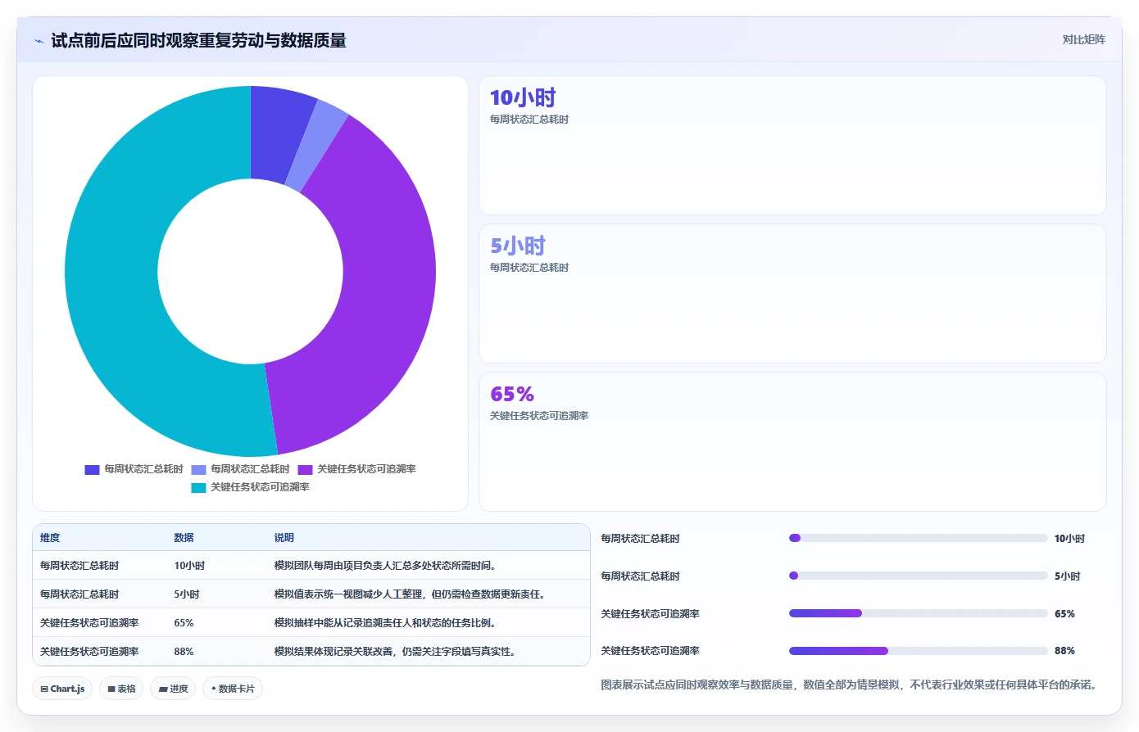Click 关键任务状态可追溯率 in the table's 88% row
Image resolution: width=1139 pixels, height=732 pixels.
(89, 652)
